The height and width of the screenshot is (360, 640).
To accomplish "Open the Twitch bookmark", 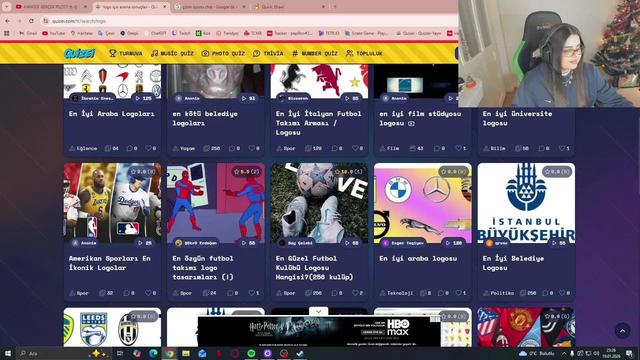I will tap(181, 33).
